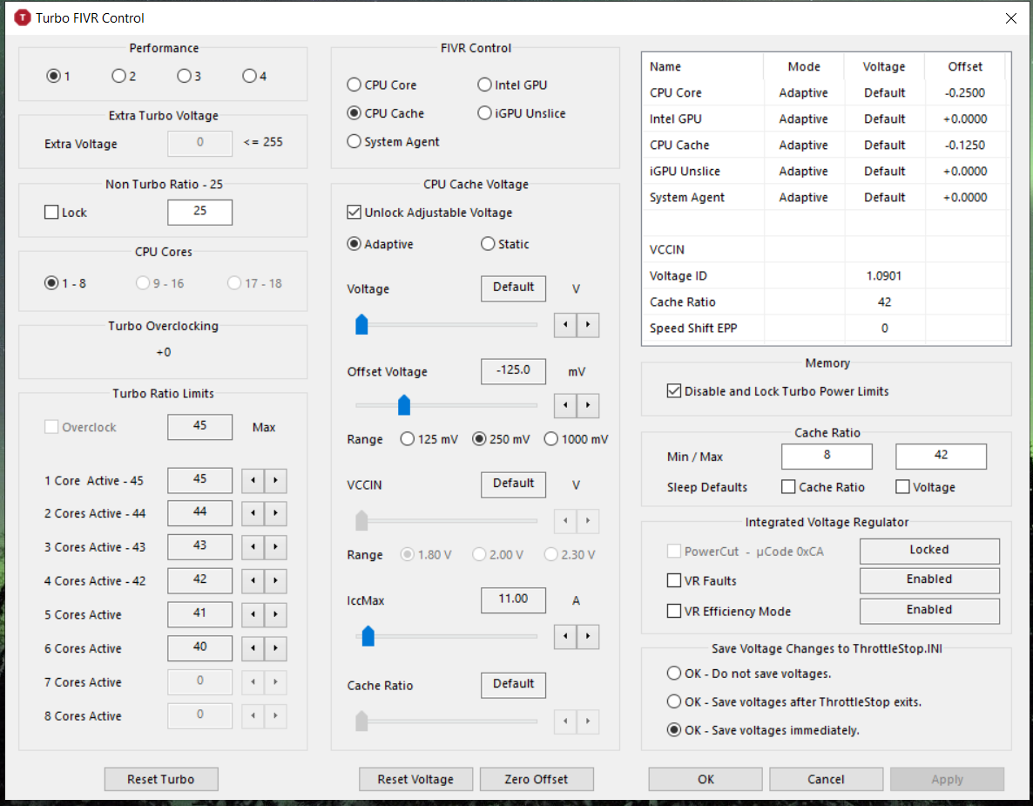The height and width of the screenshot is (806, 1033).
Task: Click the Cache Ratio Min field
Action: coord(827,456)
